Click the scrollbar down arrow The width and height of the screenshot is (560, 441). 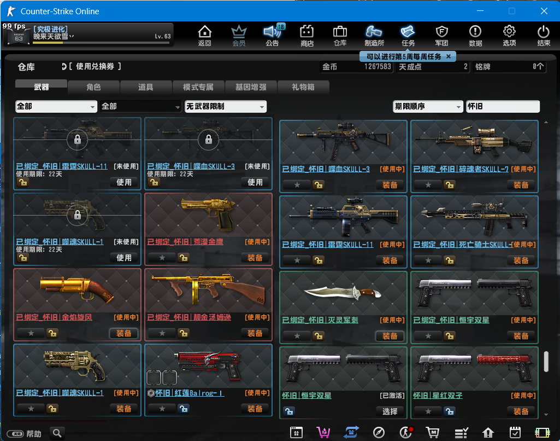tap(546, 415)
